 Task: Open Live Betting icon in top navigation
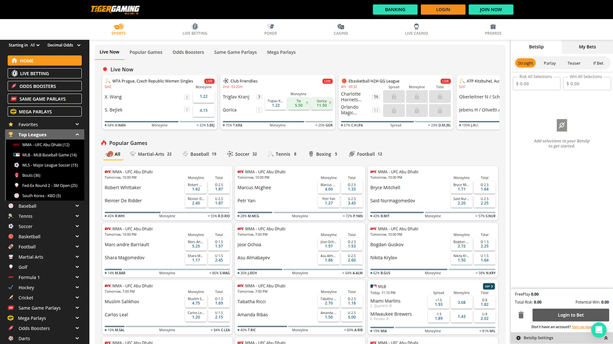(195, 27)
